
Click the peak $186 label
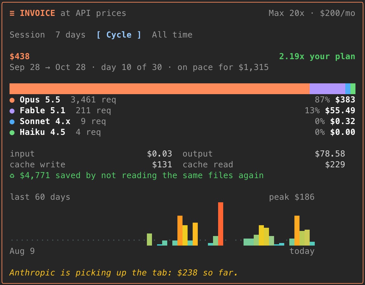click(x=292, y=197)
